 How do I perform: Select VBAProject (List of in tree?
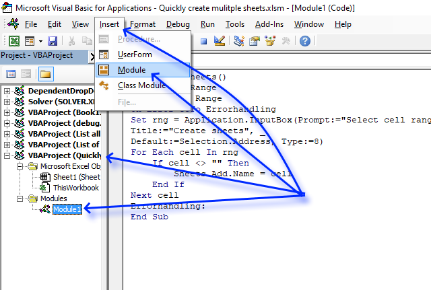pyautogui.click(x=63, y=145)
